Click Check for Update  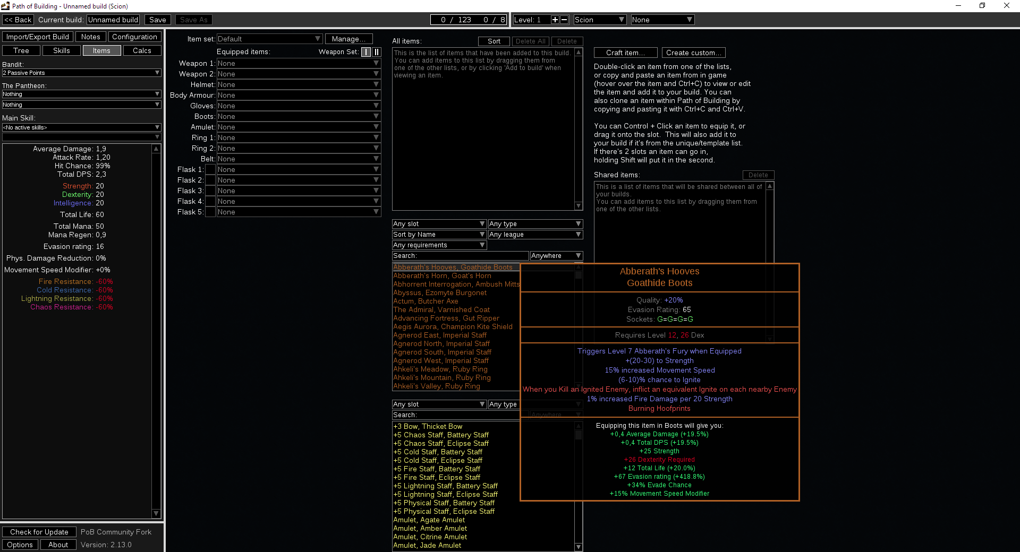coord(39,532)
